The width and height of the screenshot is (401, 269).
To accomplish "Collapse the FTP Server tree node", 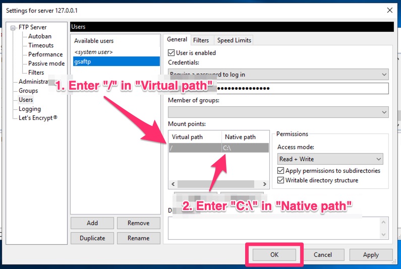I will point(13,28).
